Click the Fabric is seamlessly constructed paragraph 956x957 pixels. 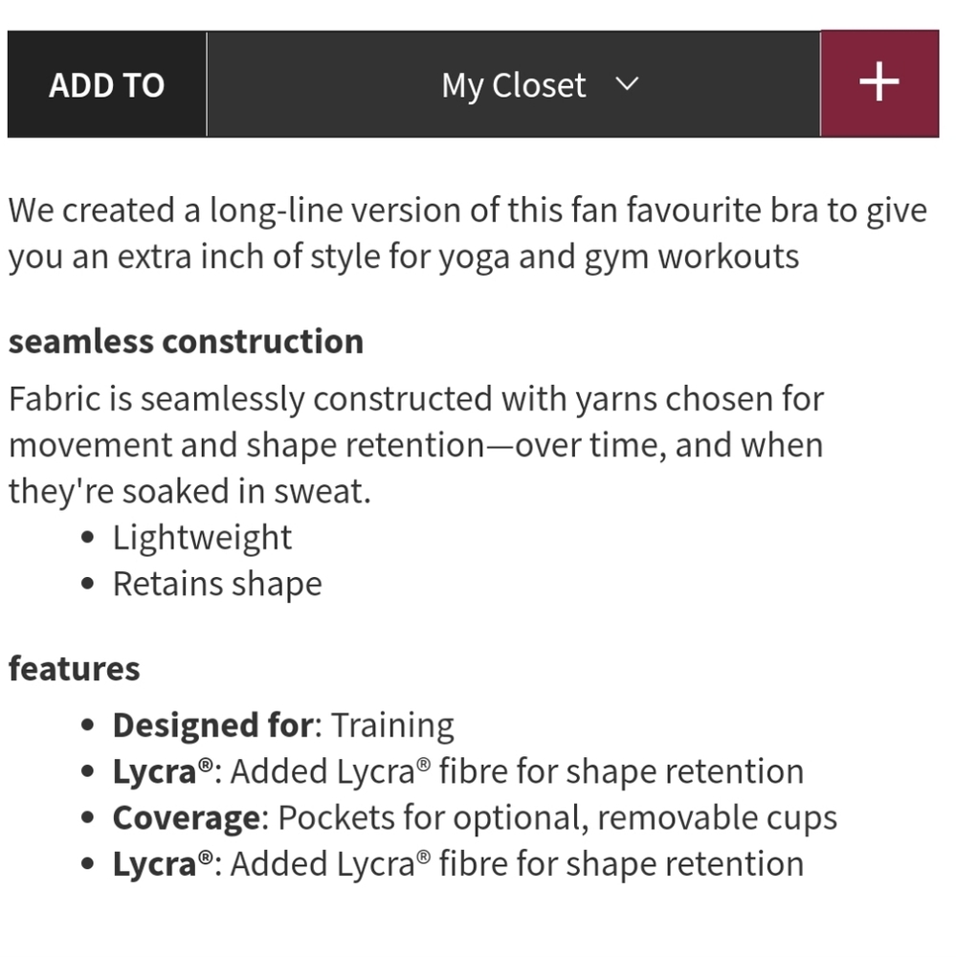coord(416,444)
